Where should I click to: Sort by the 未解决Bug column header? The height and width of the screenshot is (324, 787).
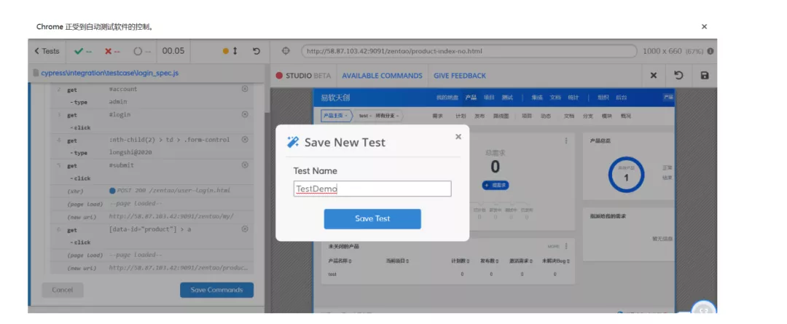click(x=556, y=261)
